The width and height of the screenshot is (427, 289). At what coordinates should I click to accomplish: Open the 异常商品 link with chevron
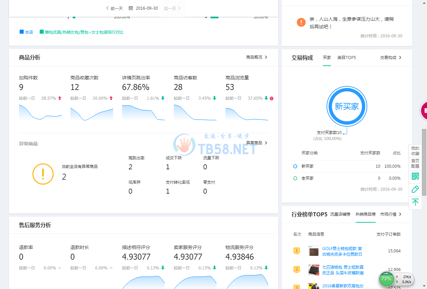[257, 143]
